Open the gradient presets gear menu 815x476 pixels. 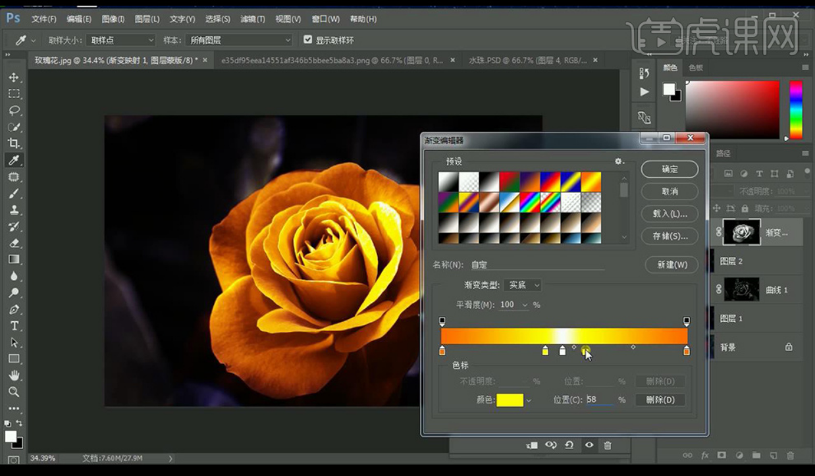pos(619,161)
